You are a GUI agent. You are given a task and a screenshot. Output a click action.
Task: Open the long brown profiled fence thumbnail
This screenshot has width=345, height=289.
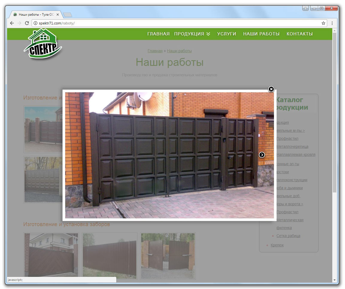point(110,256)
